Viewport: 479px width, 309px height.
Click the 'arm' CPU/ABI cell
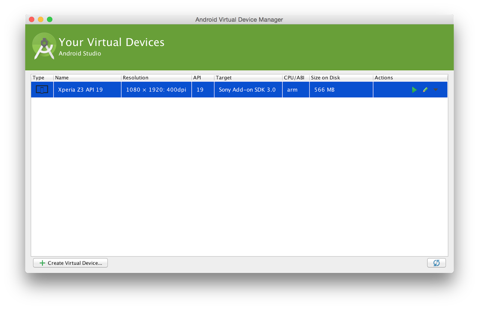[296, 90]
